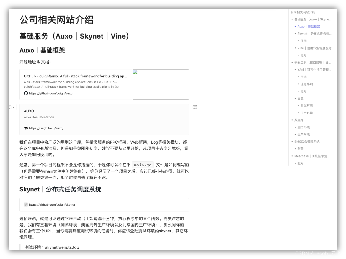
Task: Click the text 开源地址 & 文档
Action: point(35,62)
